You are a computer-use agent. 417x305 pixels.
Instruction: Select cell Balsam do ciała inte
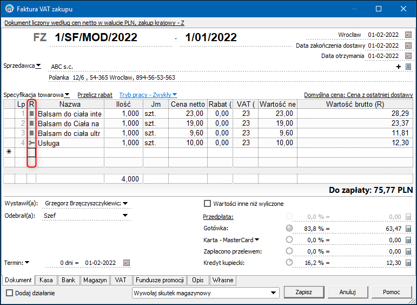[70, 114]
